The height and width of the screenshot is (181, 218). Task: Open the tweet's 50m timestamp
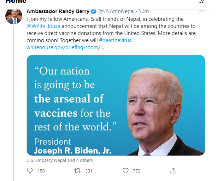(144, 11)
